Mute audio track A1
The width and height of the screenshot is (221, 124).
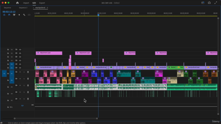click(x=20, y=72)
